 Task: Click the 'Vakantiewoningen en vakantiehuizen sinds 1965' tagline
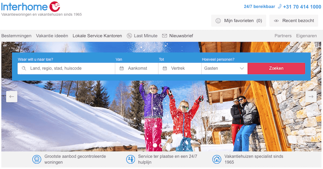[41, 14]
